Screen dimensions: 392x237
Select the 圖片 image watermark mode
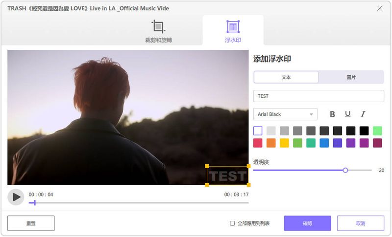(x=351, y=77)
